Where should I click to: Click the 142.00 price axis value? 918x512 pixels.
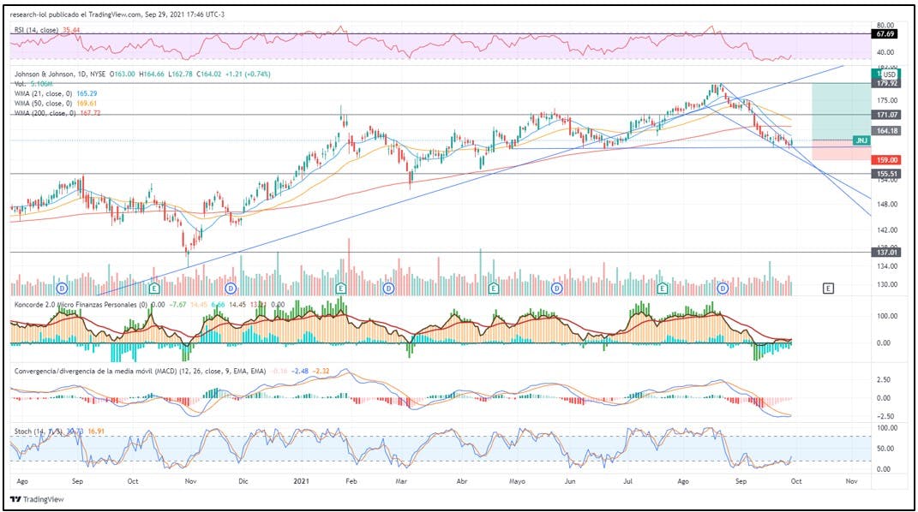tap(887, 230)
